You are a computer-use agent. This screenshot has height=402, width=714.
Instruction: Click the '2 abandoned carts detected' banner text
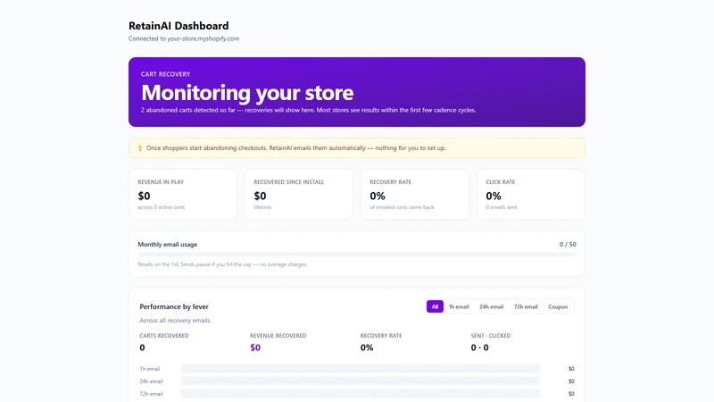(x=308, y=110)
